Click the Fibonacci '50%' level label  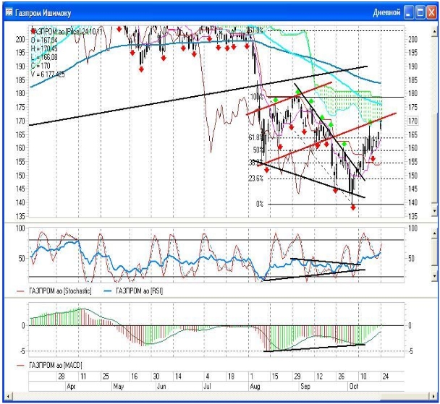(x=258, y=150)
